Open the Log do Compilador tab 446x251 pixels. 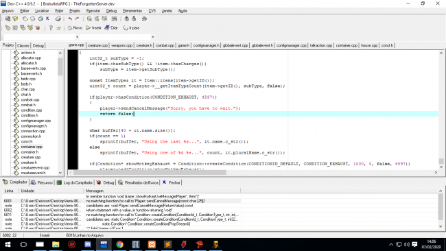coord(75,182)
